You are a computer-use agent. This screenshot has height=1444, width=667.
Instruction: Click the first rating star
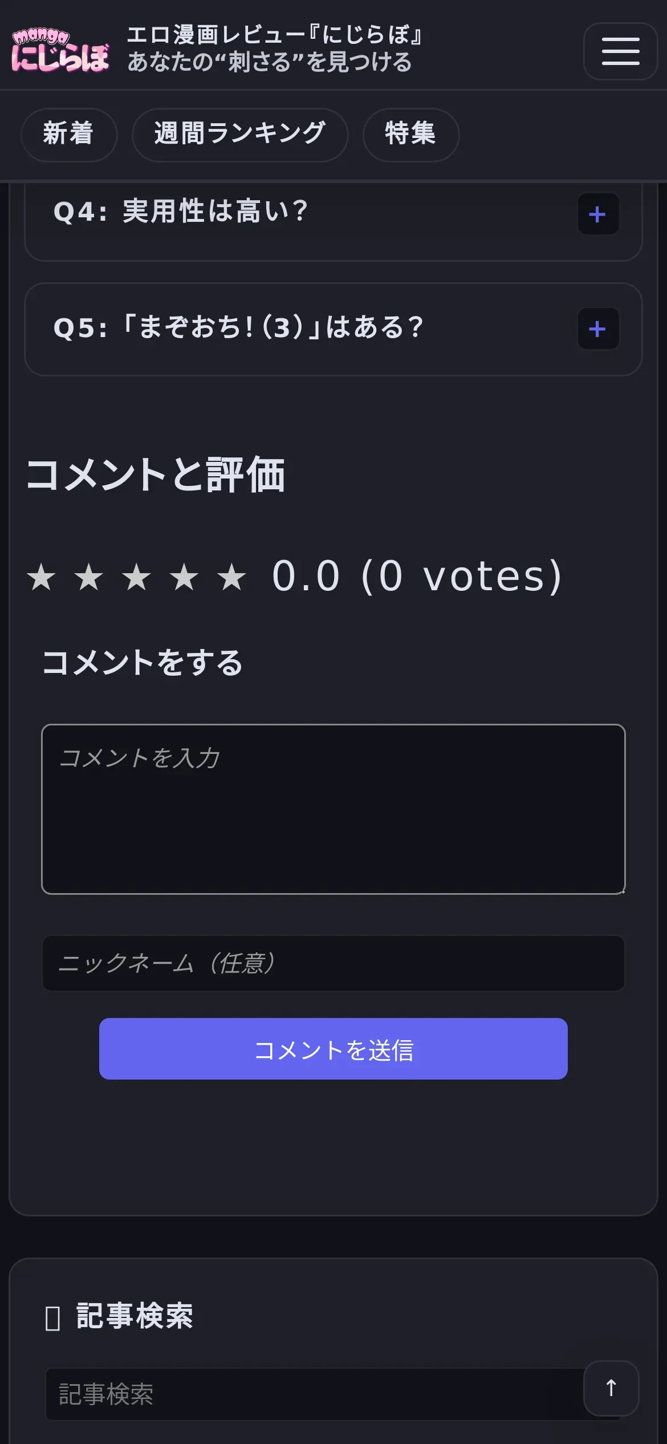tap(42, 577)
